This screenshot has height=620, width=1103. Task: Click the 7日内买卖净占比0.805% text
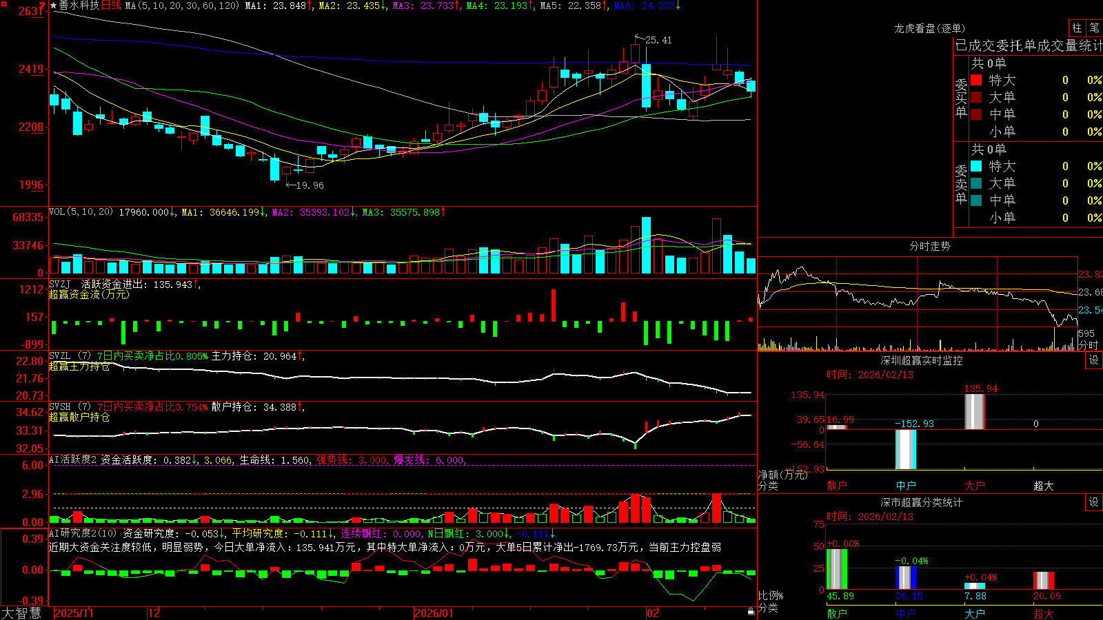[x=152, y=356]
